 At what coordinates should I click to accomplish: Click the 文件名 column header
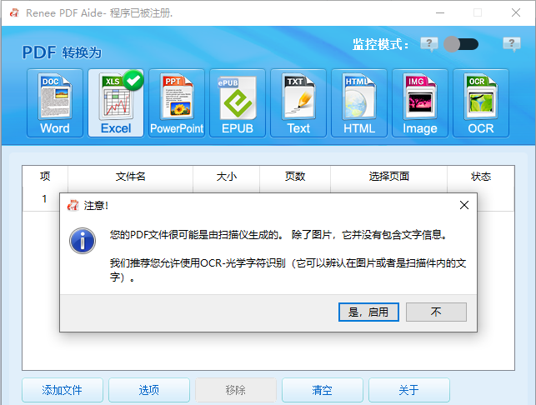[131, 177]
